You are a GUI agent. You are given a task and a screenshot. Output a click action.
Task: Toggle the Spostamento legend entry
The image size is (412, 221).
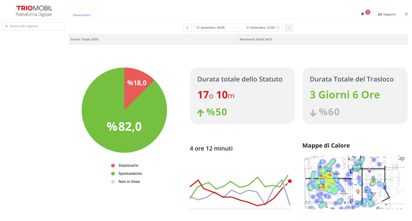pyautogui.click(x=127, y=174)
